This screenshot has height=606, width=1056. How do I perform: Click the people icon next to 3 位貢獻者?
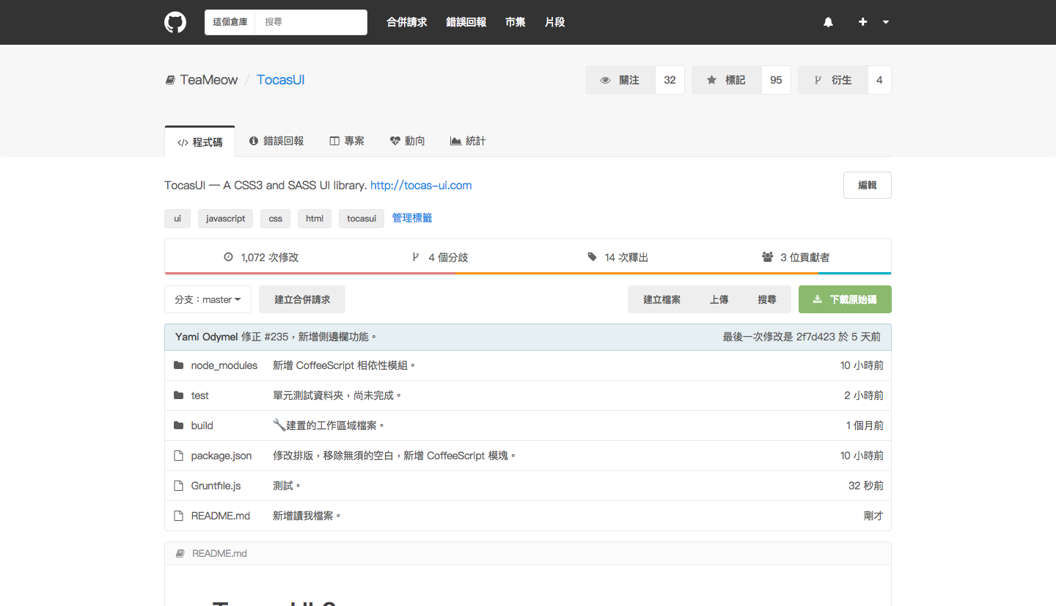point(768,258)
